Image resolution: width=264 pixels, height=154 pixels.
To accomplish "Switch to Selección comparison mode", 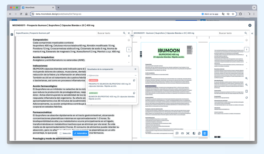I will [65, 133].
